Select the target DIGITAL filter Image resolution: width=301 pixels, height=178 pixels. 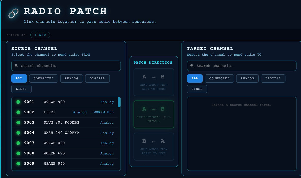point(273,78)
